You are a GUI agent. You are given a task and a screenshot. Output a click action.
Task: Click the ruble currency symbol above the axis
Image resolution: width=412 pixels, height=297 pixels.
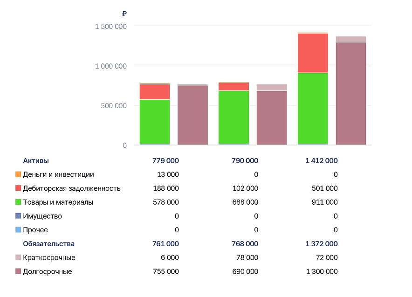(124, 14)
